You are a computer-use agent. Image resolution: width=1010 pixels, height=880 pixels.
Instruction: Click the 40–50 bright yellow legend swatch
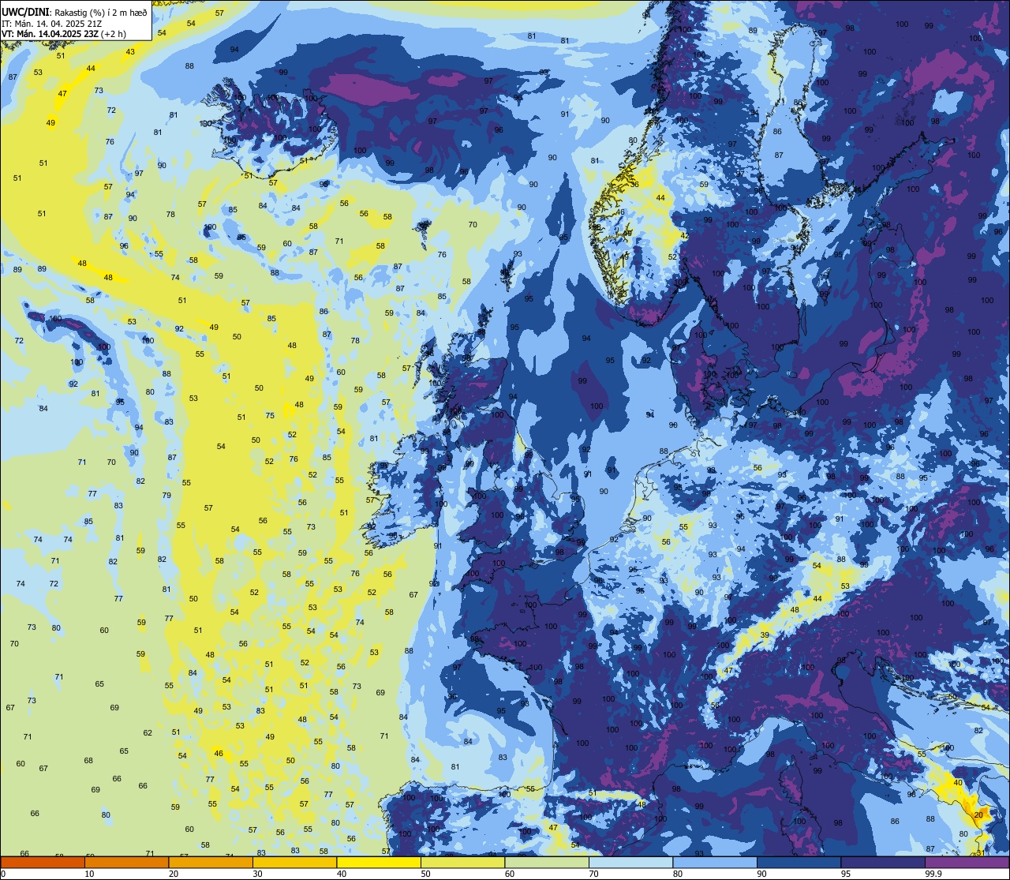[379, 863]
